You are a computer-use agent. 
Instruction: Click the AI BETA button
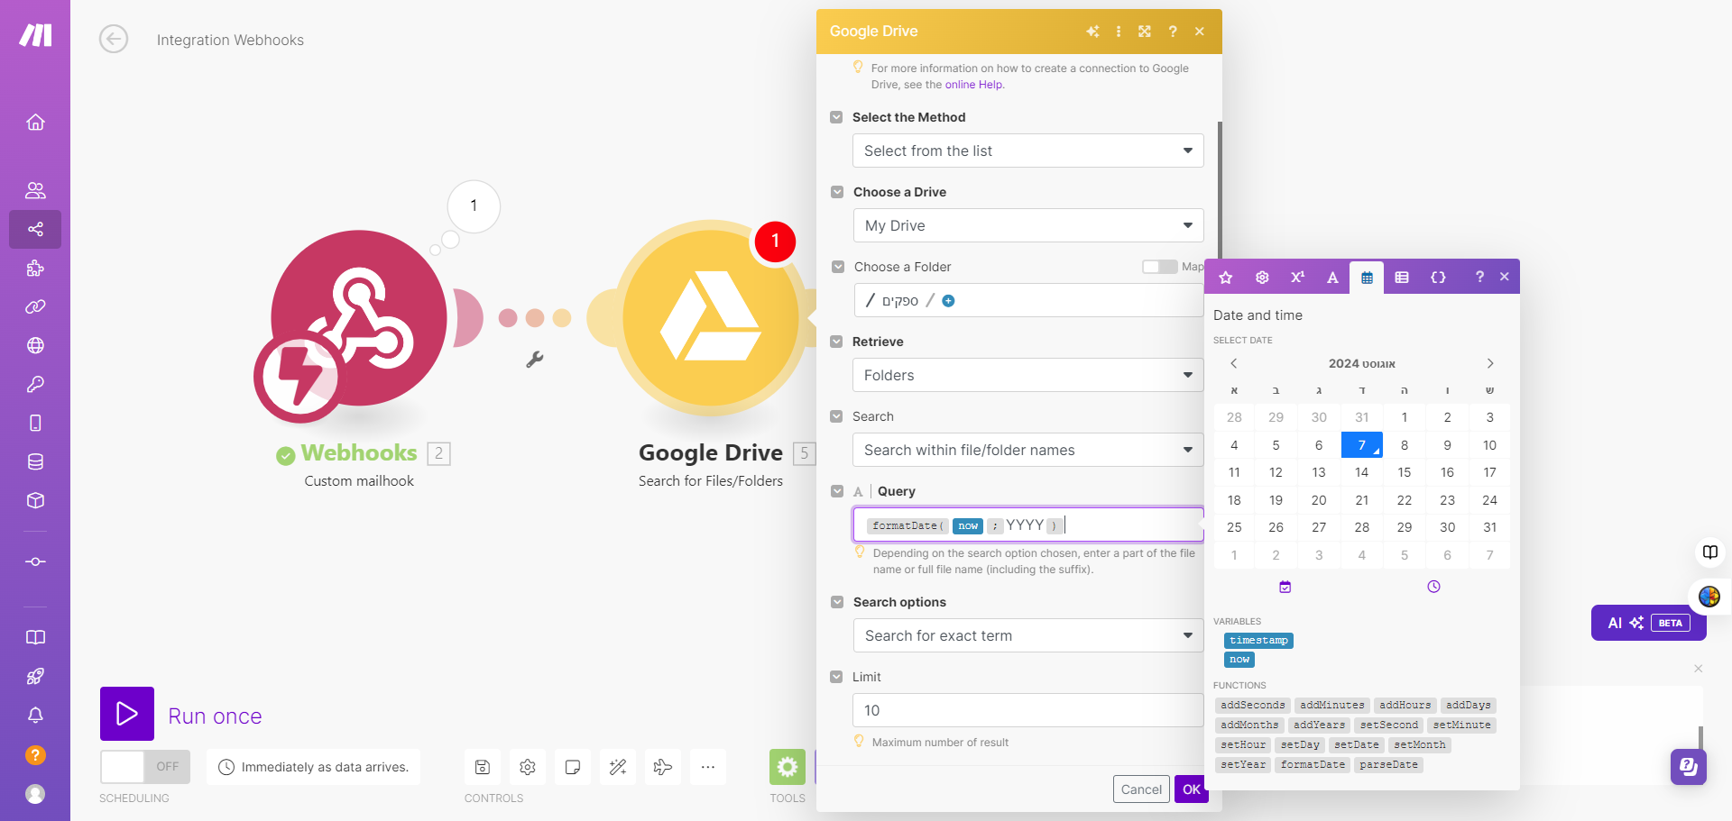click(x=1648, y=623)
